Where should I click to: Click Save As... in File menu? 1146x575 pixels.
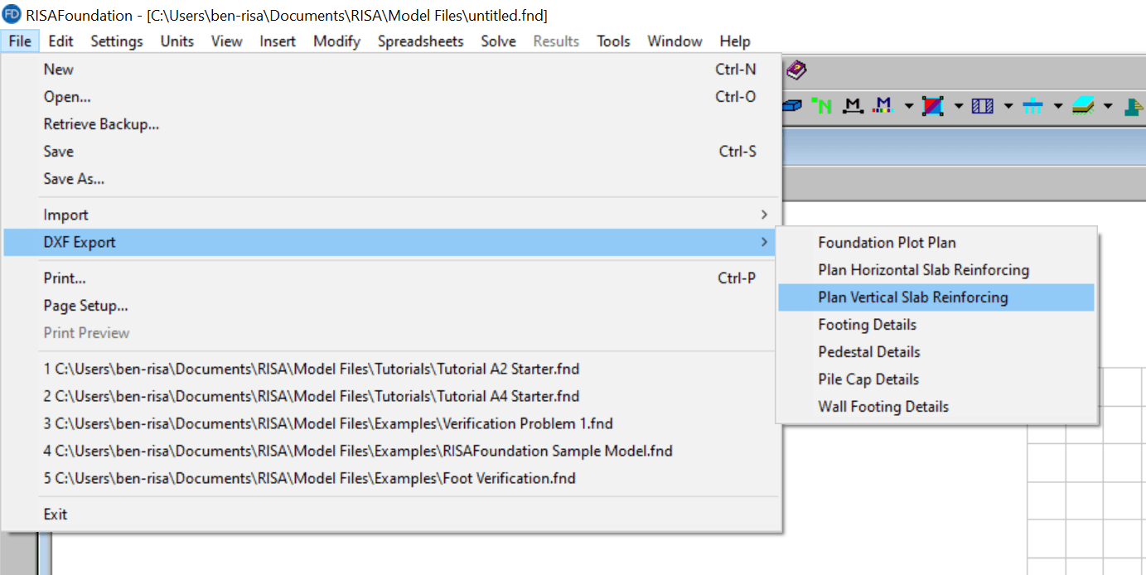[x=74, y=179]
